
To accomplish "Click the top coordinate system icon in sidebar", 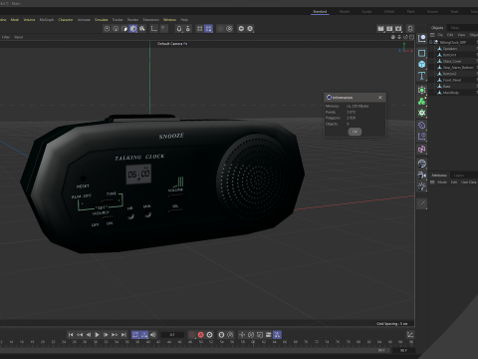I will pyautogui.click(x=422, y=39).
